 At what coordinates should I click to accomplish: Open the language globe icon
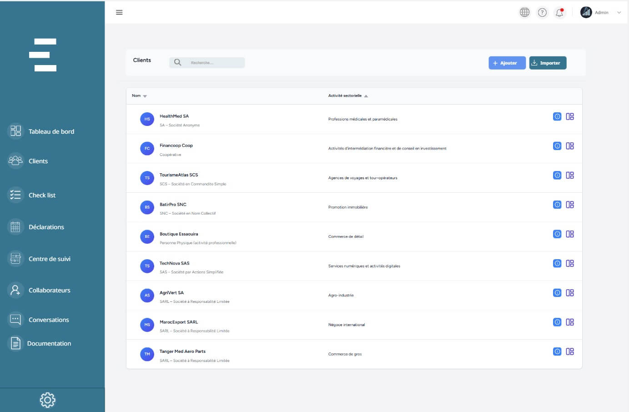tap(524, 12)
